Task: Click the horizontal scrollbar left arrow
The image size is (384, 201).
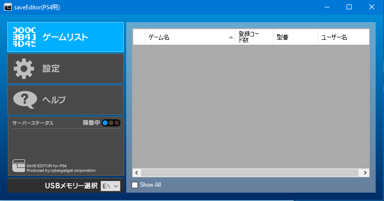Action: (137, 173)
